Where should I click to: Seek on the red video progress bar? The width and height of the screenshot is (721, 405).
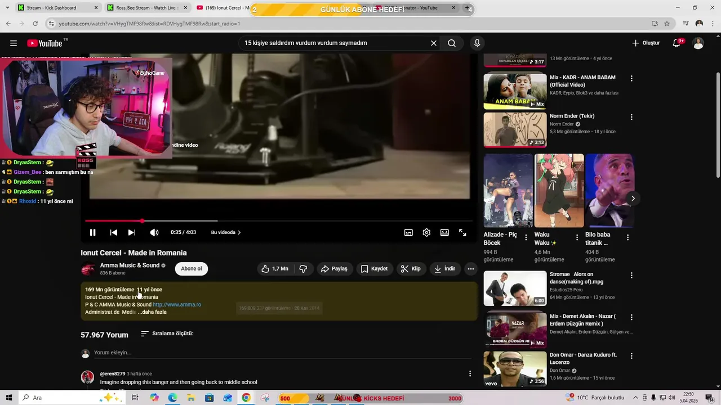[x=279, y=221]
